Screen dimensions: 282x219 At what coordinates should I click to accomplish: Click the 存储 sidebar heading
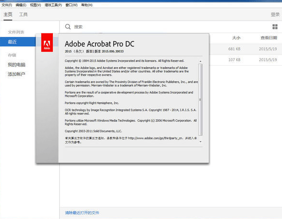(12, 55)
